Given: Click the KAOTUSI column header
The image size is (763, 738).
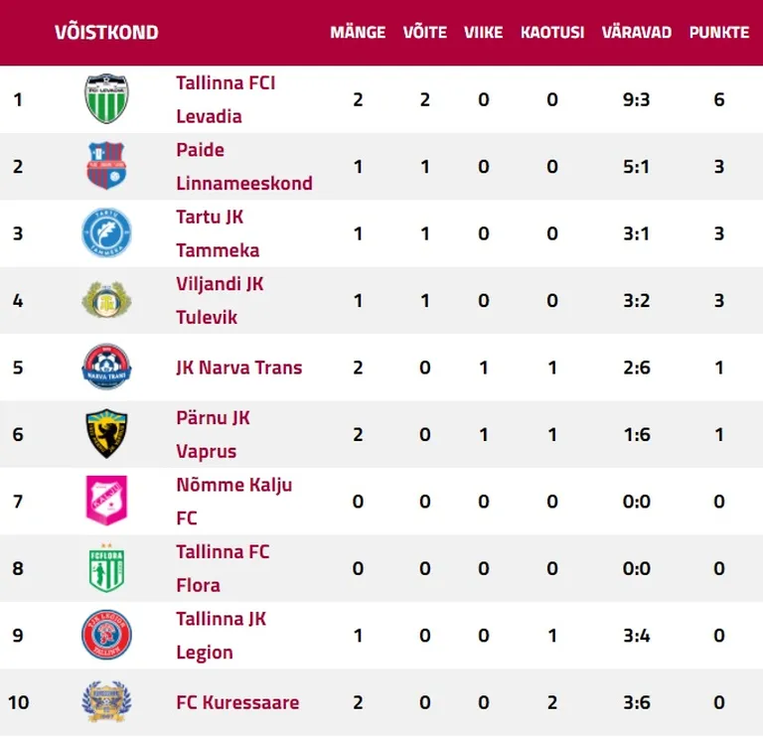Looking at the screenshot, I should click(552, 32).
